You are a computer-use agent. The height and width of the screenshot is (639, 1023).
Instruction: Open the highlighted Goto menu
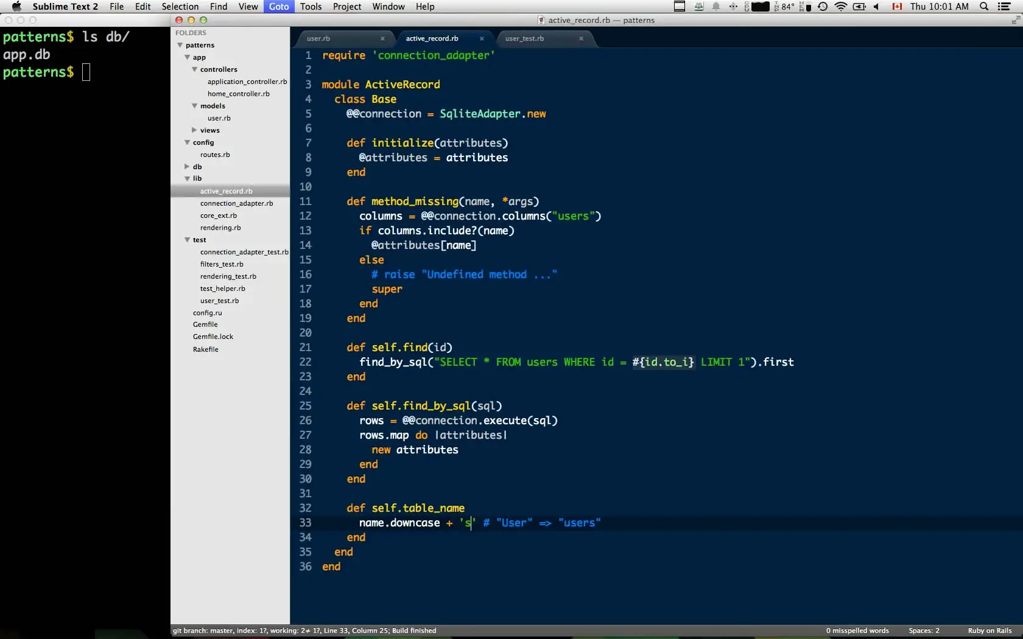[279, 7]
